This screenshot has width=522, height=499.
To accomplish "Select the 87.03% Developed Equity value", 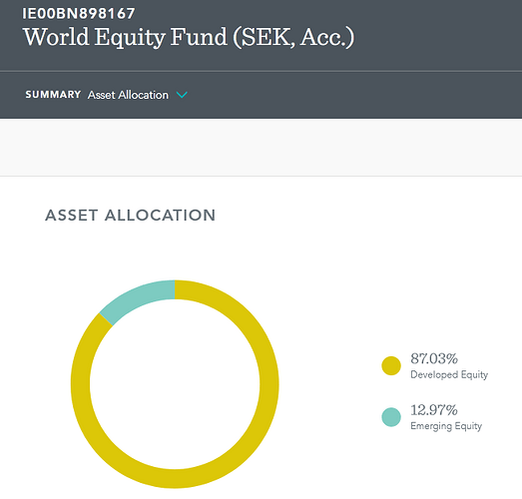I will pos(434,358).
